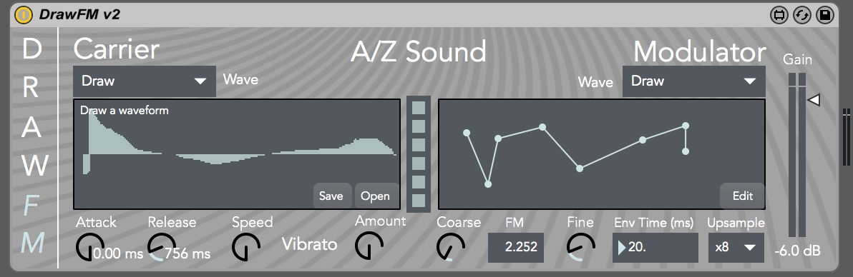Screen dimensions: 853x277
Task: Click the Release knob
Action: tap(162, 247)
